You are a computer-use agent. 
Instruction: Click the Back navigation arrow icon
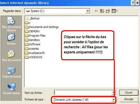(x=96, y=11)
